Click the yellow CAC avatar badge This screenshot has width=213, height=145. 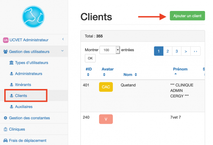[106, 87]
